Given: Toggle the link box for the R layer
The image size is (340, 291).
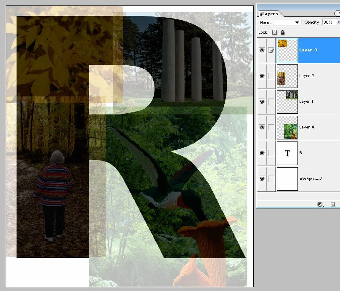Looking at the screenshot, I should [x=271, y=153].
